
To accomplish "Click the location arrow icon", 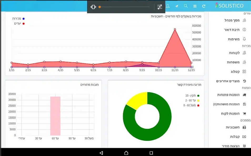I will pos(177,6).
